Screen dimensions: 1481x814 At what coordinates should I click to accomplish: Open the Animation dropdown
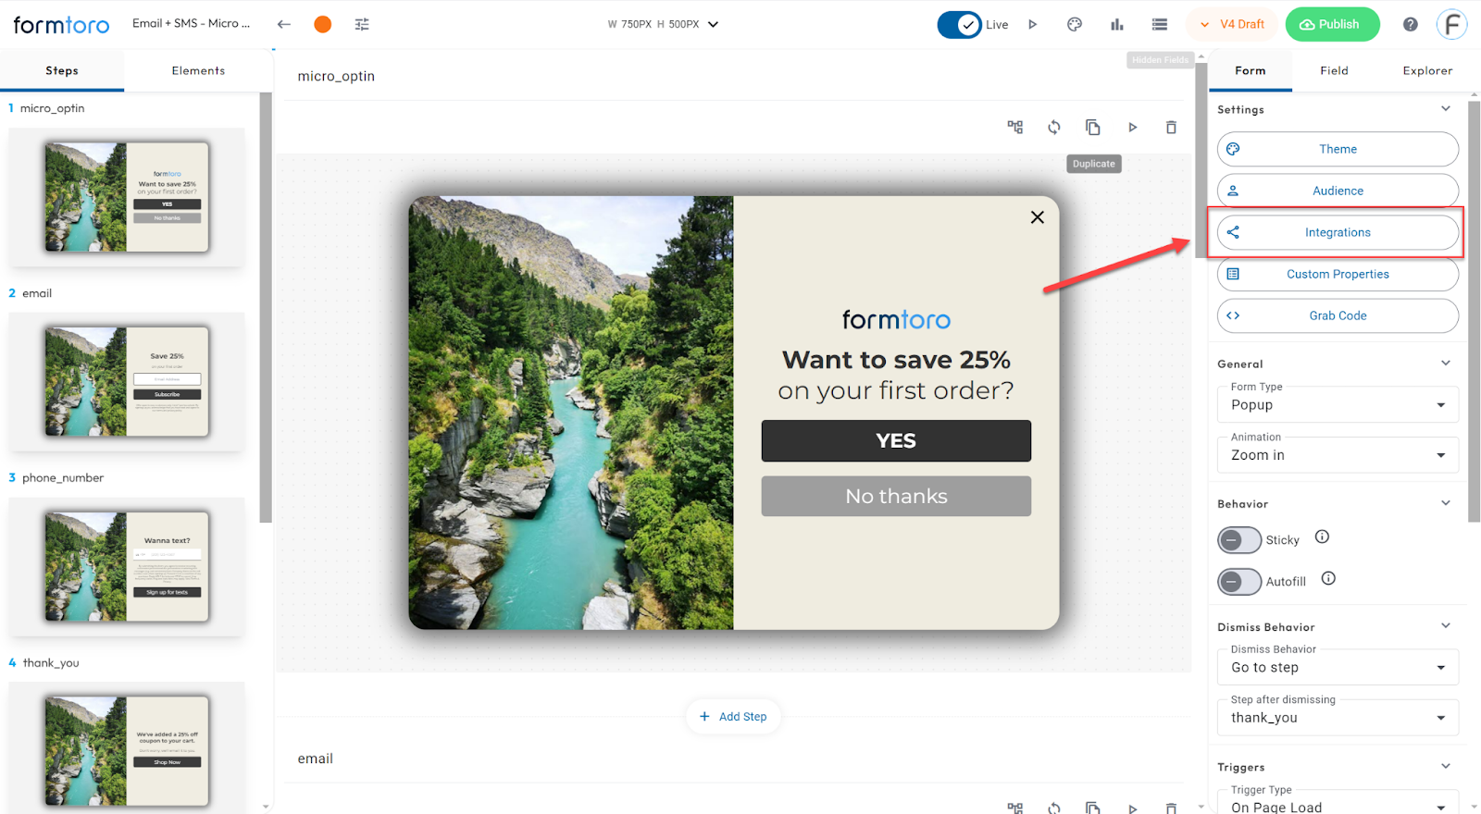click(1338, 455)
